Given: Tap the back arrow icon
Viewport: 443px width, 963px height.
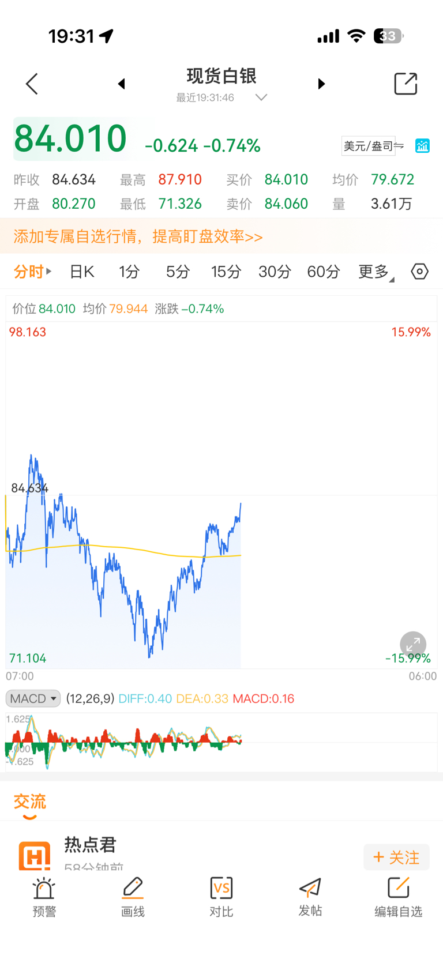Looking at the screenshot, I should click(32, 84).
